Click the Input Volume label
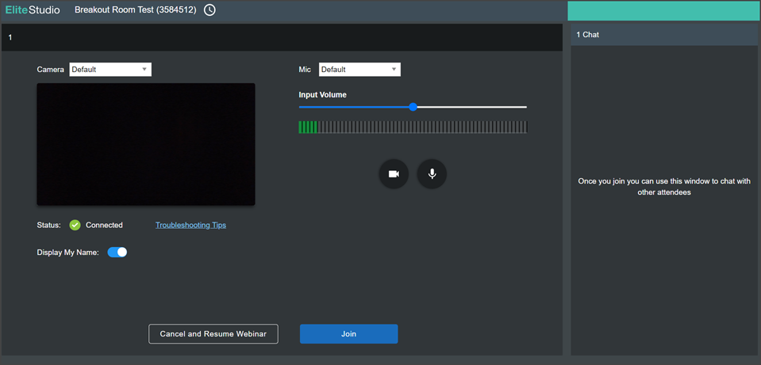The image size is (761, 365). [323, 95]
